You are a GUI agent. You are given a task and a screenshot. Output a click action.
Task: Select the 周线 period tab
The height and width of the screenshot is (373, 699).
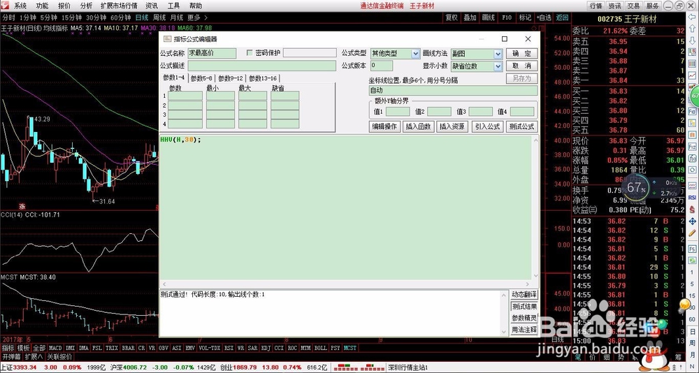(159, 18)
